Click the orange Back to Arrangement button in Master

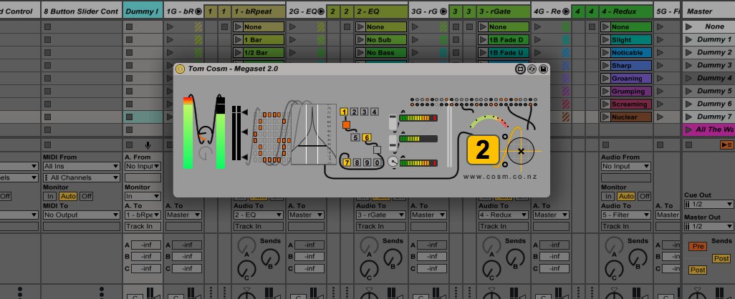pos(726,145)
